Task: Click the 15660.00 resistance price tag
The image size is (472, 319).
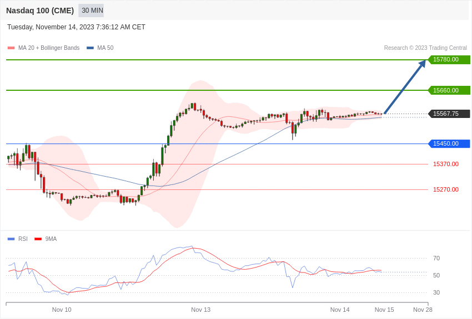Action: [x=449, y=90]
